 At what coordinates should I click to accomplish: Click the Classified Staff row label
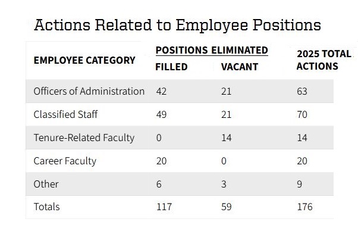[x=65, y=114]
